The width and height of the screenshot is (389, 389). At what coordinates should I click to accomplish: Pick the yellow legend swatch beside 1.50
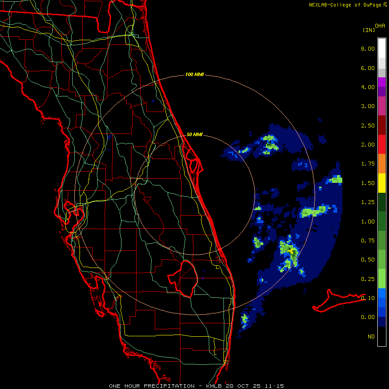(382, 183)
